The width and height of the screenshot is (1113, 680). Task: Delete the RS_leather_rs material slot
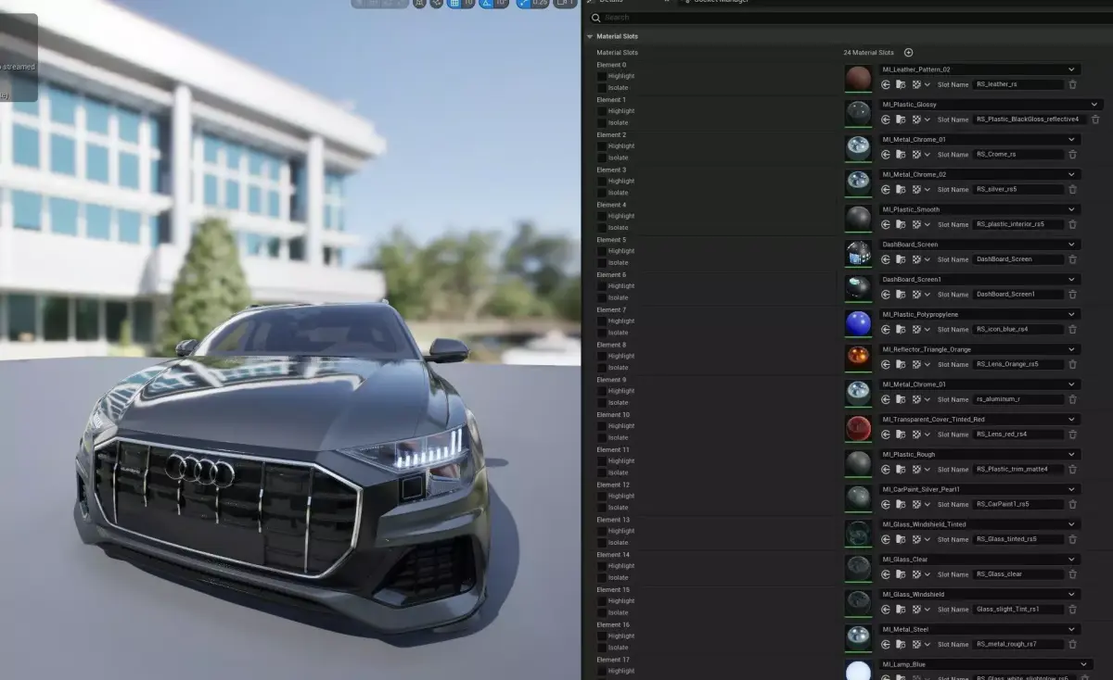(1072, 84)
